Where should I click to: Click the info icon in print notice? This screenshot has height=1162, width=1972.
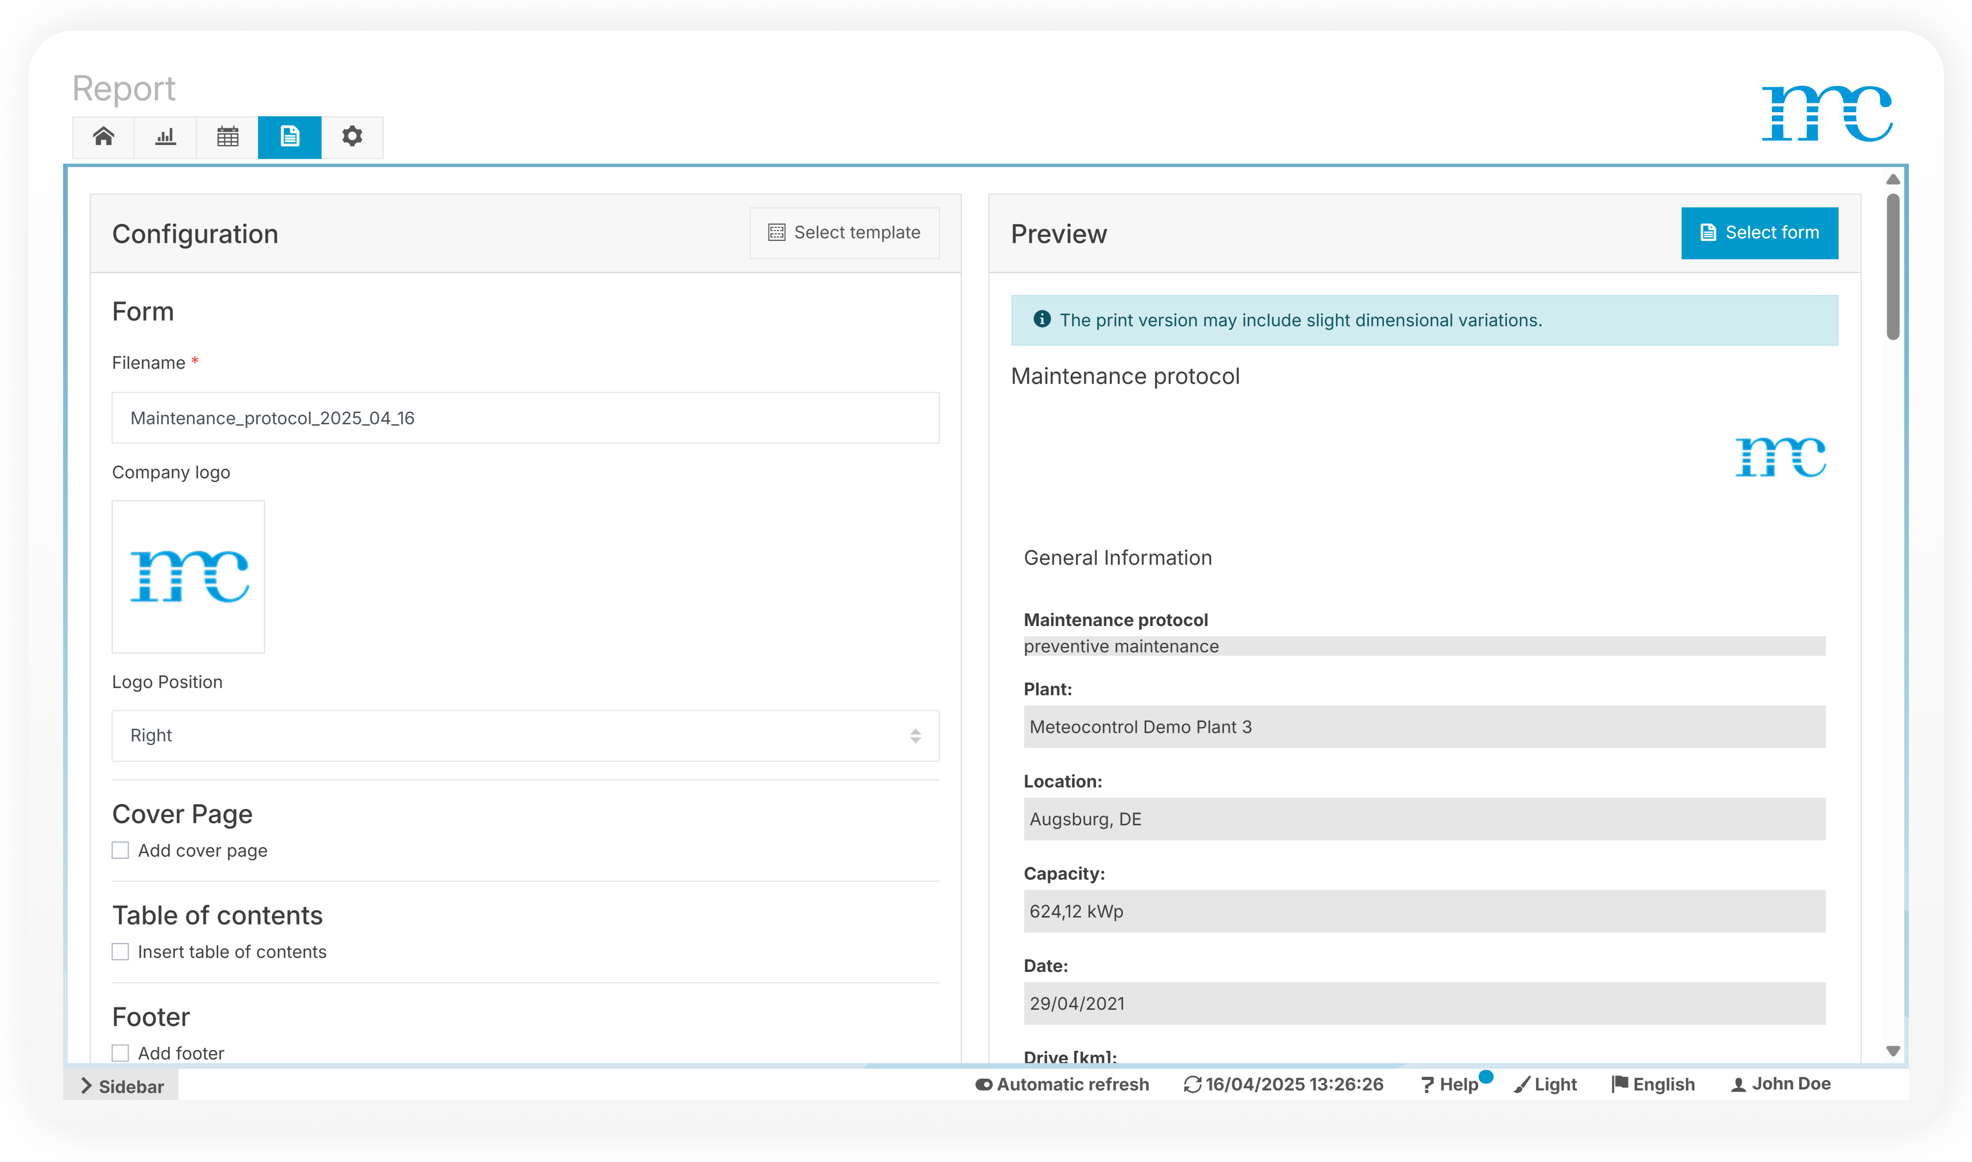[1041, 319]
